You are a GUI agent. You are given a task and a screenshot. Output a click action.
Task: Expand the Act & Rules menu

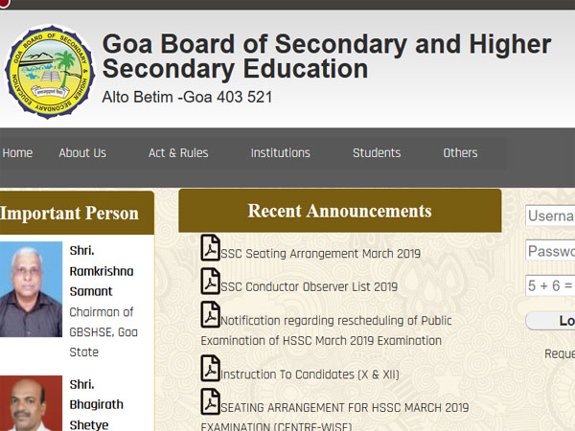click(x=178, y=153)
